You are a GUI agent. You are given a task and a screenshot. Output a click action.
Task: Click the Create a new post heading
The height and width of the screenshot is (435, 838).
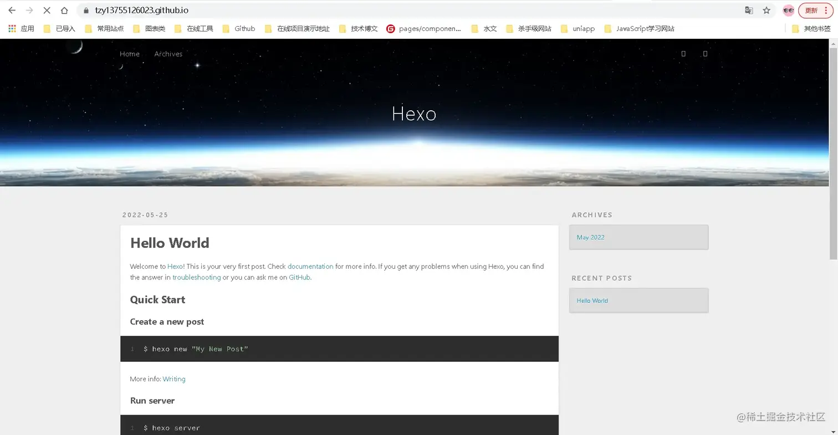click(167, 321)
